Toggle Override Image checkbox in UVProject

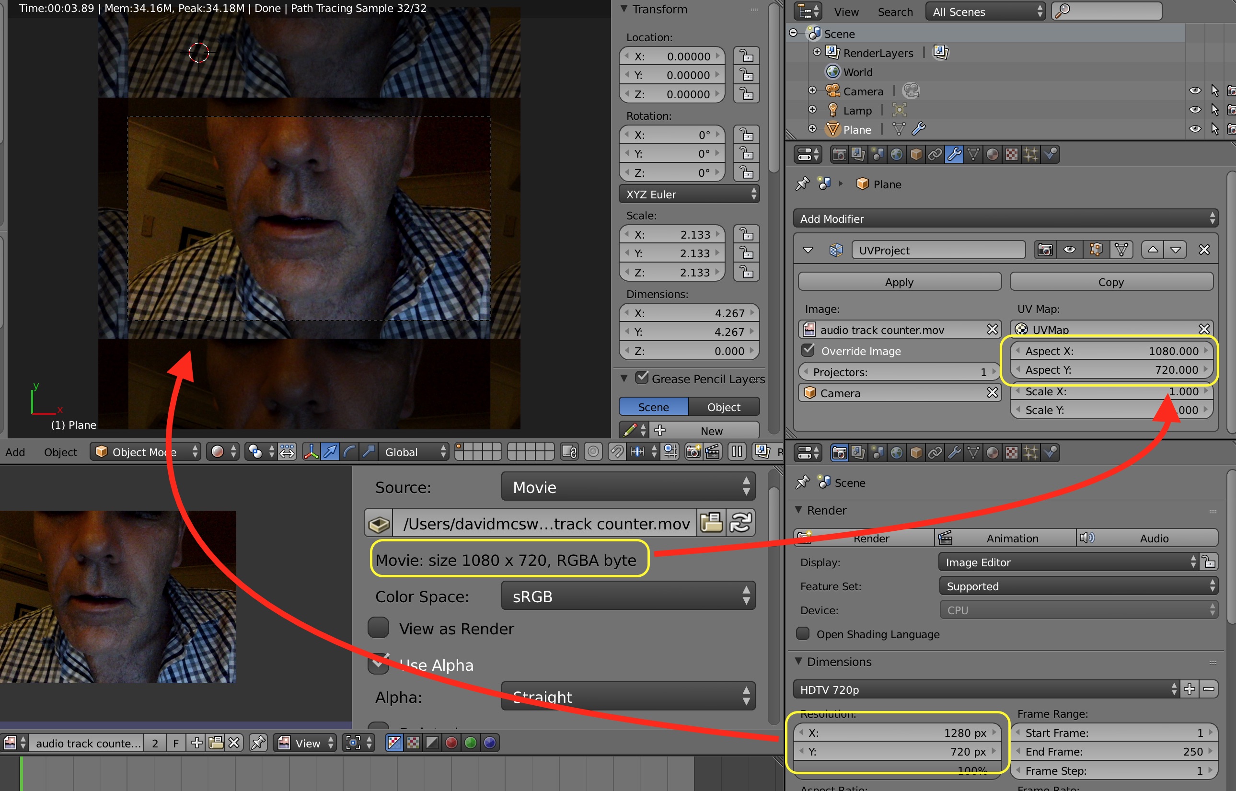[x=805, y=352]
